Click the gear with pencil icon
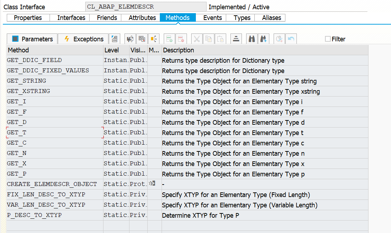 tap(279, 39)
